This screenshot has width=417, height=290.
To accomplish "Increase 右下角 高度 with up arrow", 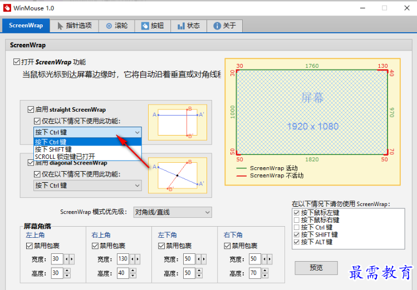I will tap(265, 271).
